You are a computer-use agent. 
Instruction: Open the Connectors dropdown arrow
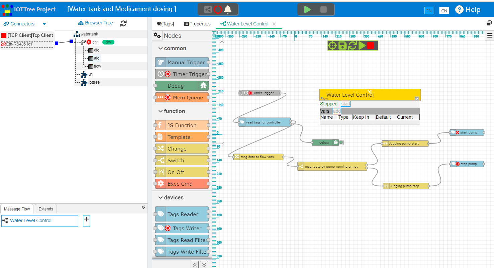pos(44,24)
